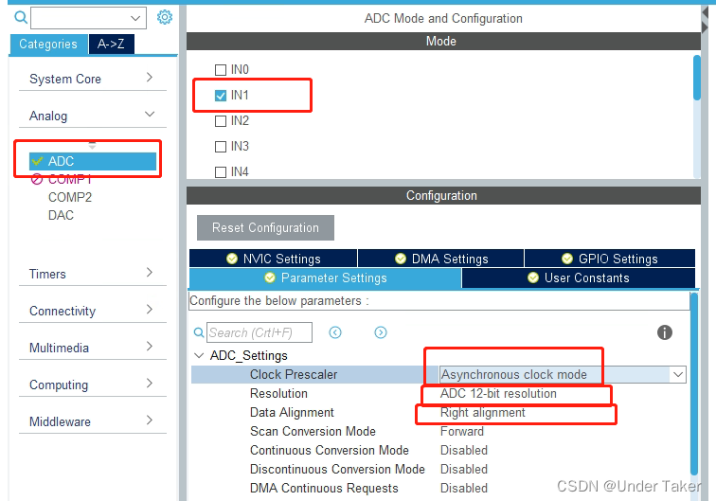Click the info icon in the parameter settings
Viewport: 716px width, 501px height.
665,332
